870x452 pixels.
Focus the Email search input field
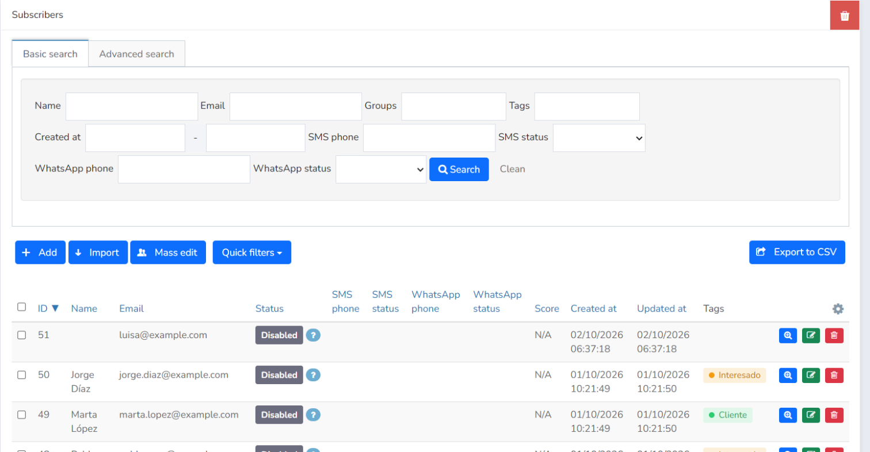(x=296, y=106)
